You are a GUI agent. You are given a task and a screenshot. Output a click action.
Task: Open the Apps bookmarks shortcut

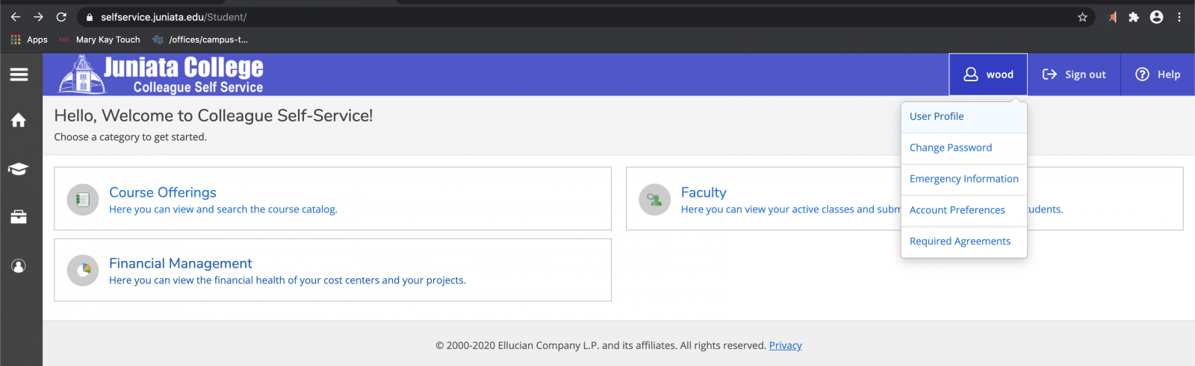coord(29,40)
